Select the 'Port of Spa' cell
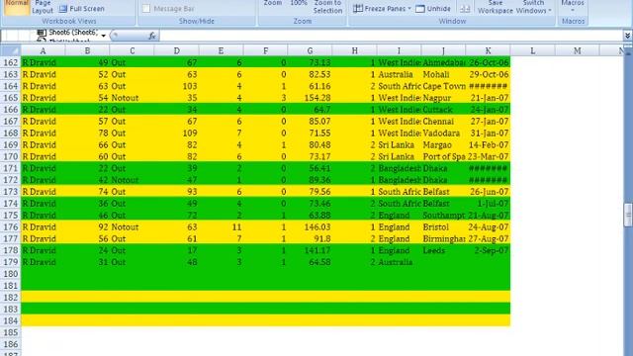This screenshot has width=633, height=356. click(444, 156)
